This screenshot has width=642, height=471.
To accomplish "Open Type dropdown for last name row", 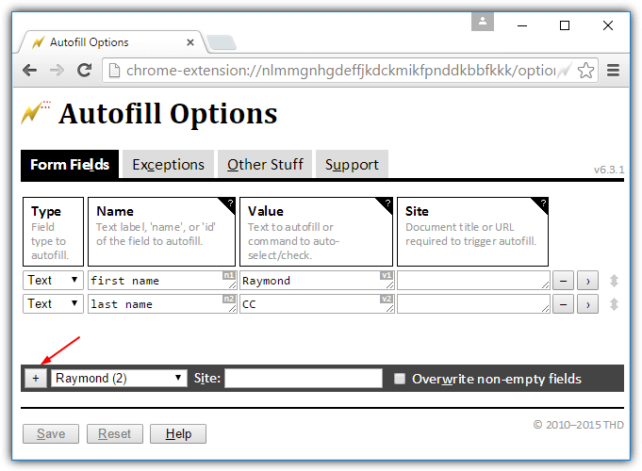I will point(53,303).
